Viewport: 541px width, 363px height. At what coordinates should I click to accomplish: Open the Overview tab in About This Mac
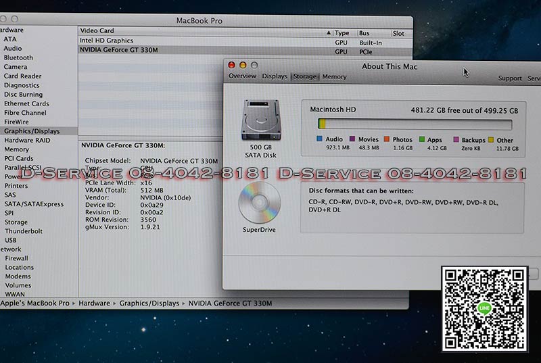[x=242, y=76]
